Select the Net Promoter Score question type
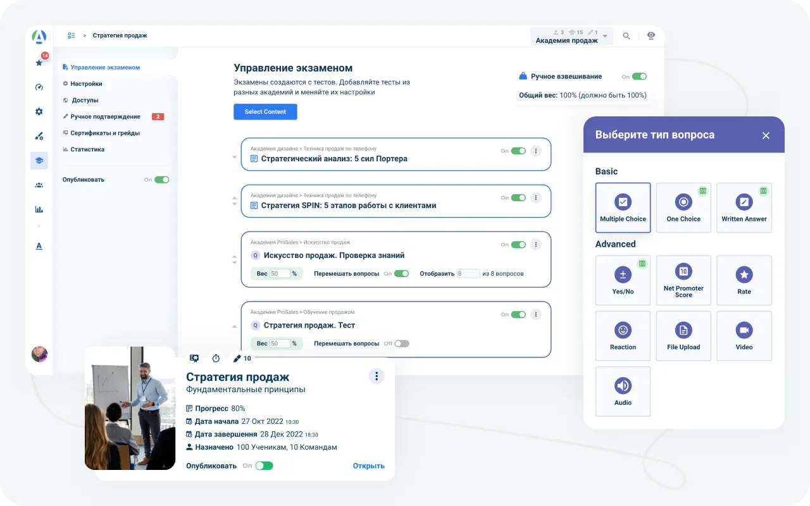Screen dimensions: 810x506 (x=683, y=280)
